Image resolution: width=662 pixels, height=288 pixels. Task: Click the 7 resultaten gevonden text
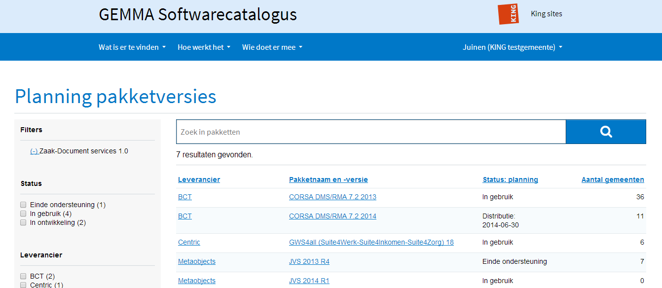click(x=215, y=154)
